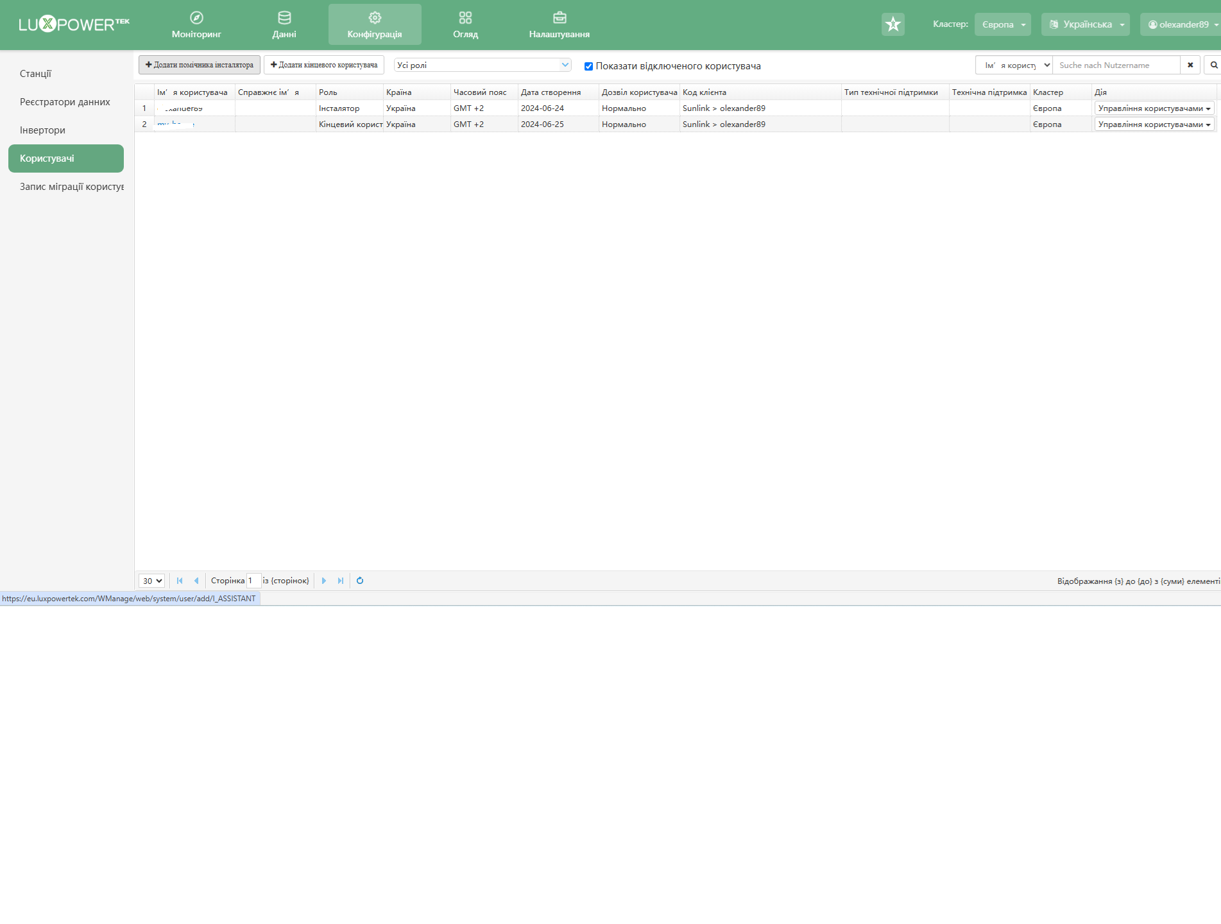This screenshot has width=1221, height=924.
Task: Open user management for row 2
Action: coord(1154,124)
